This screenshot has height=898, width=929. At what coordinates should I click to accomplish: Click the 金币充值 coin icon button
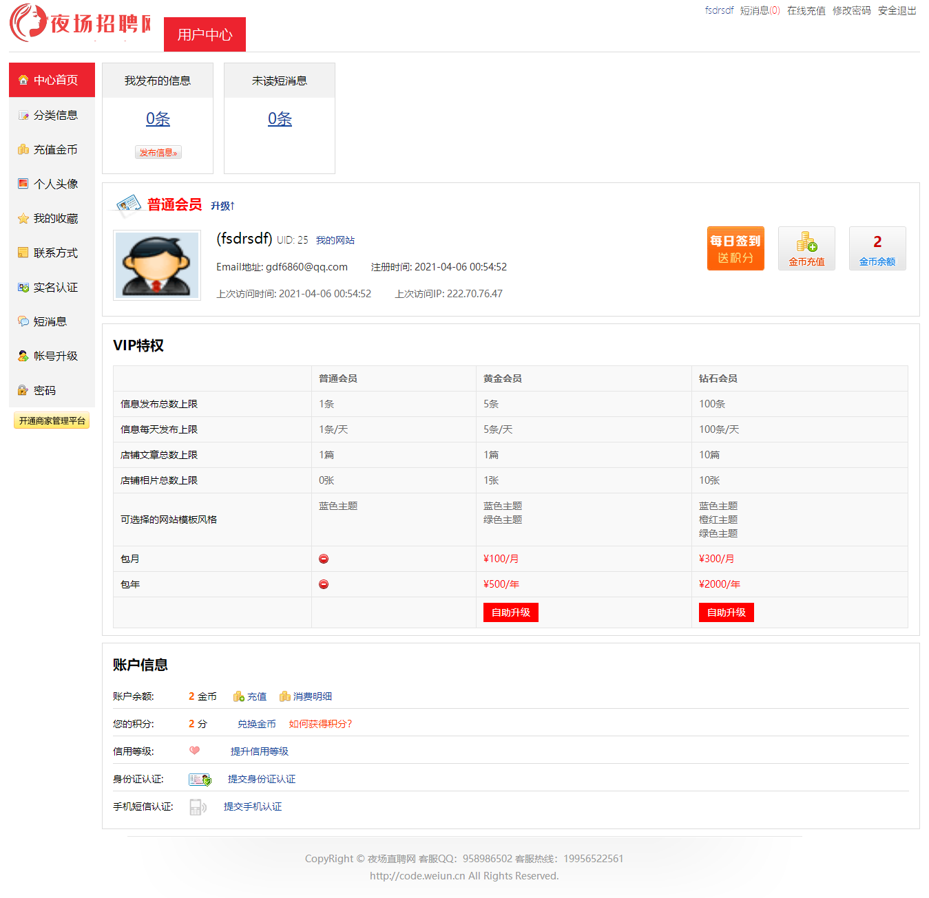coord(806,248)
